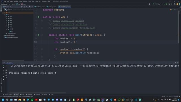Toggle soft-wrap in Run console
Image resolution: width=181 pixels, height=102 pixels.
coord(6,70)
